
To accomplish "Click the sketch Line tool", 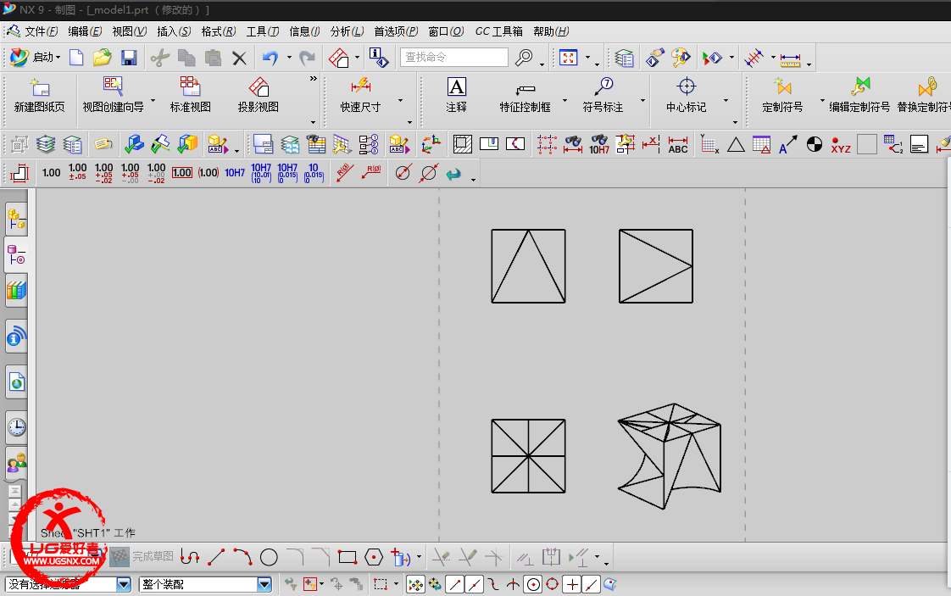I will (x=216, y=556).
